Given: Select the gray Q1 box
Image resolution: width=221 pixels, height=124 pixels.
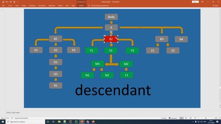Looking at the screenshot, I should (56, 74).
